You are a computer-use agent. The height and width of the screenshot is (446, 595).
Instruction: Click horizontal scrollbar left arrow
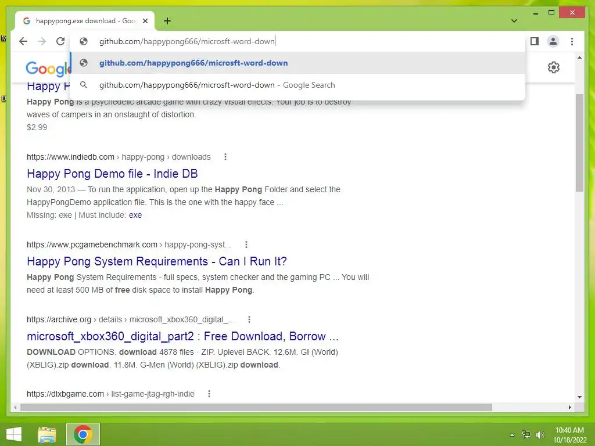click(x=15, y=407)
